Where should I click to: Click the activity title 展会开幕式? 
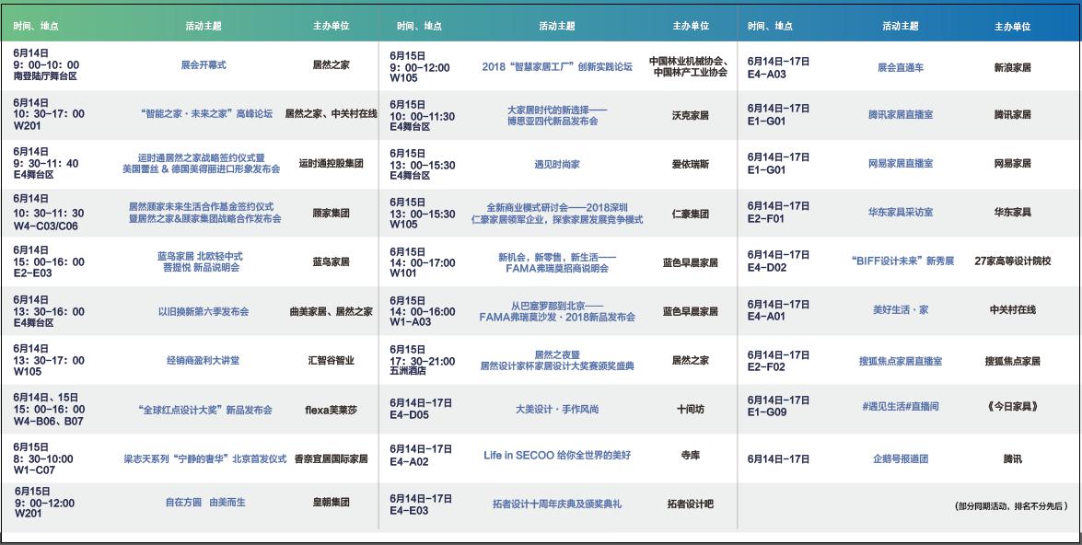[x=204, y=64]
